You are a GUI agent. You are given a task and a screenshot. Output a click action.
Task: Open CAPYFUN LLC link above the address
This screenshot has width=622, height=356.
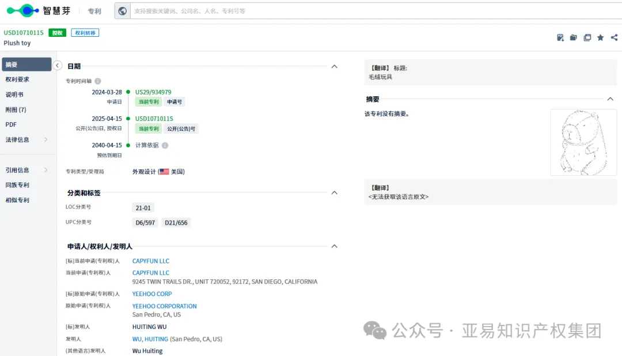[x=151, y=273]
